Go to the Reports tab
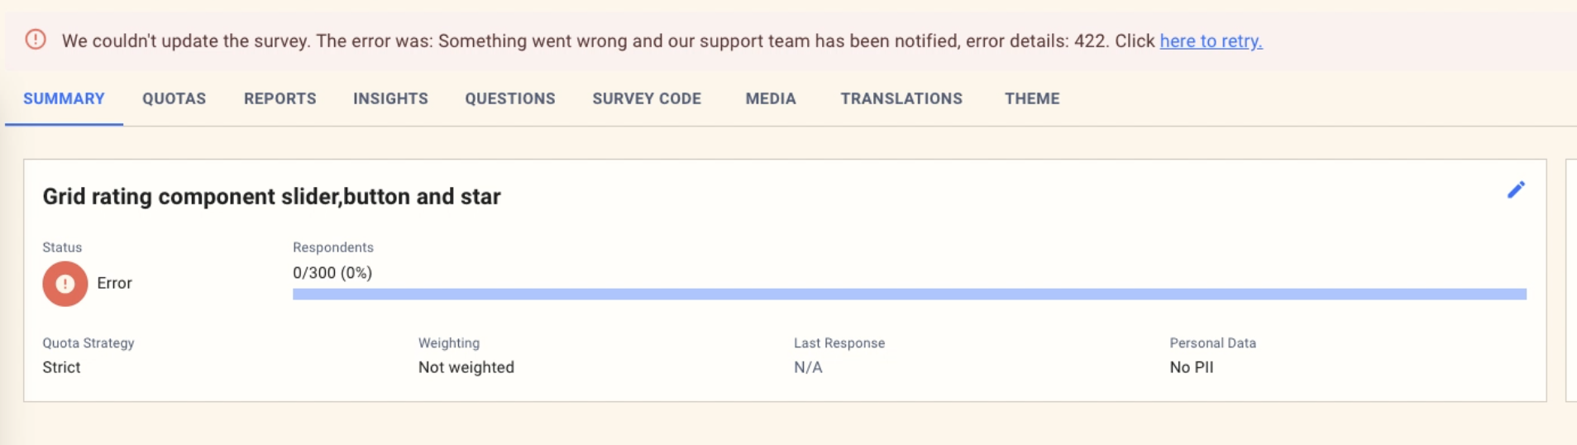 tap(280, 98)
